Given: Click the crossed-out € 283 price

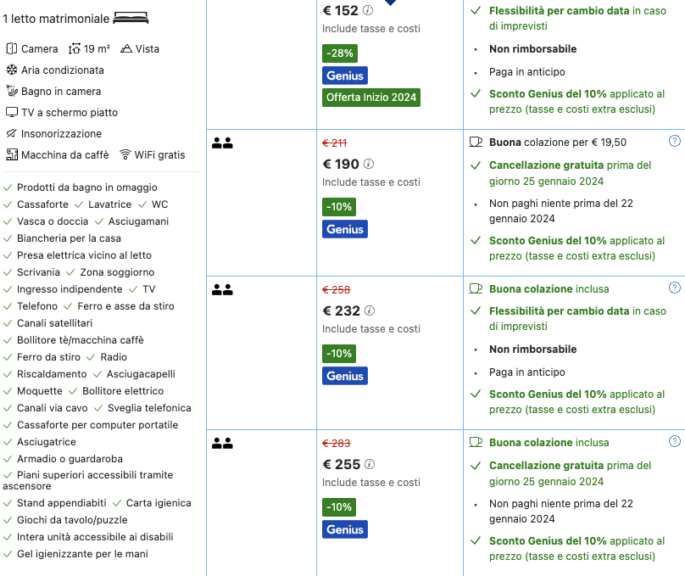Looking at the screenshot, I should click(337, 443).
